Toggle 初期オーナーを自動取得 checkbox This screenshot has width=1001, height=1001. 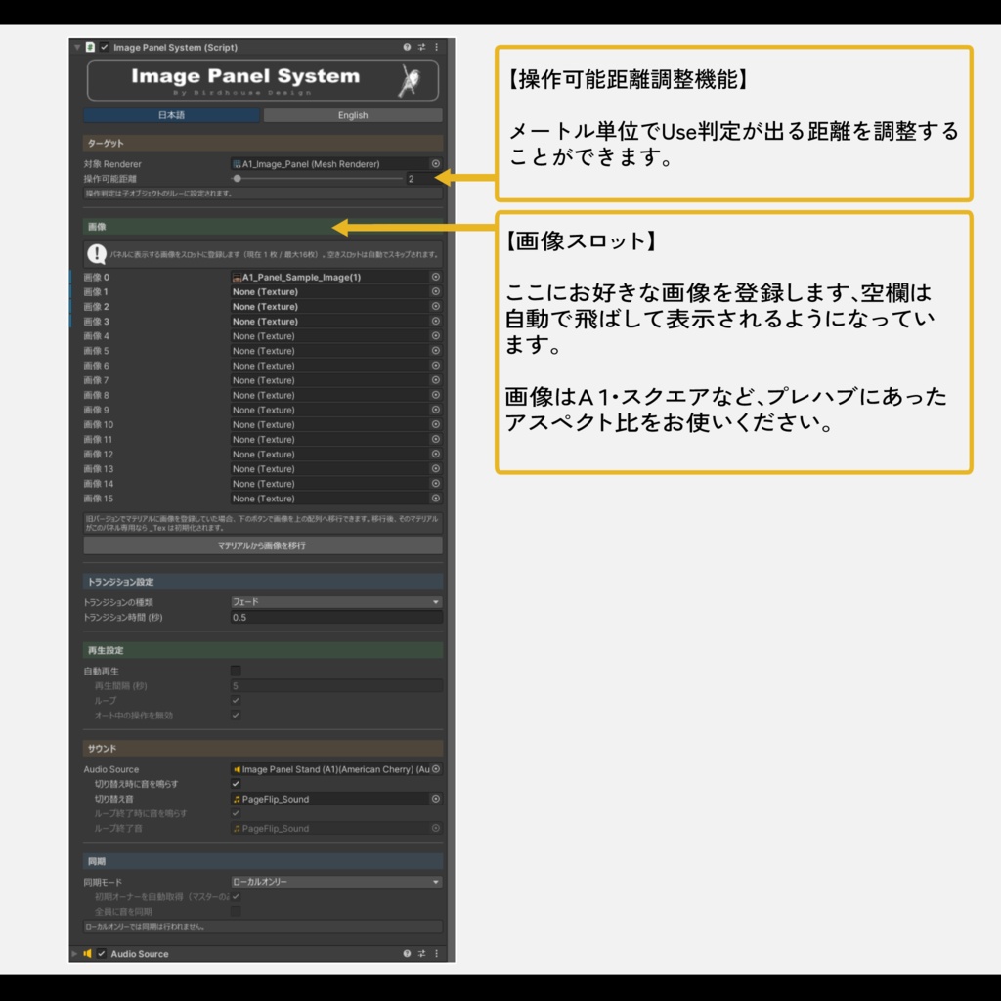pyautogui.click(x=236, y=897)
